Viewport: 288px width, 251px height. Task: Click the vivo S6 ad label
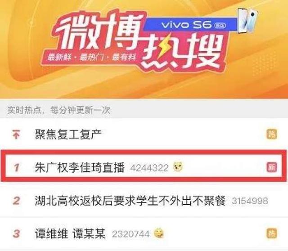(x=190, y=25)
